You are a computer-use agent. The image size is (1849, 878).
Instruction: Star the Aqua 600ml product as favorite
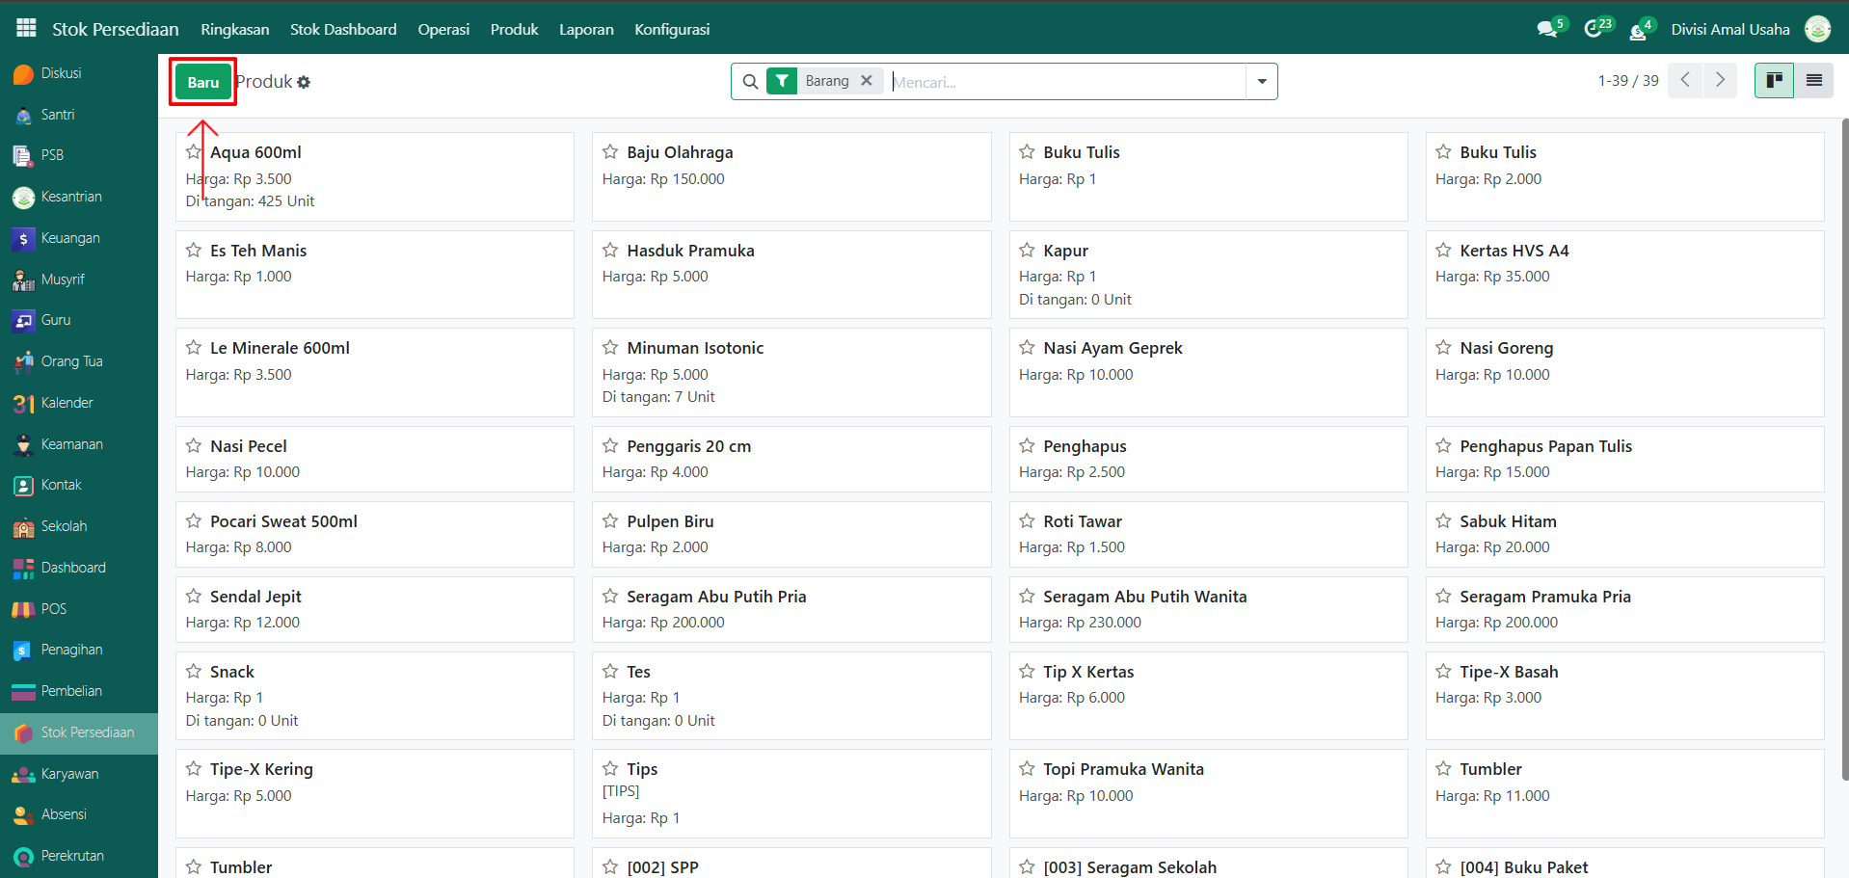[194, 152]
